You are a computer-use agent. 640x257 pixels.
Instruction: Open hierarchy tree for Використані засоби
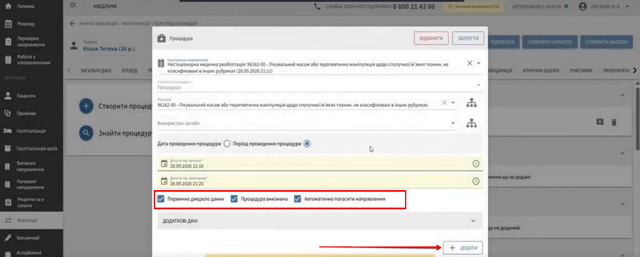pyautogui.click(x=471, y=123)
